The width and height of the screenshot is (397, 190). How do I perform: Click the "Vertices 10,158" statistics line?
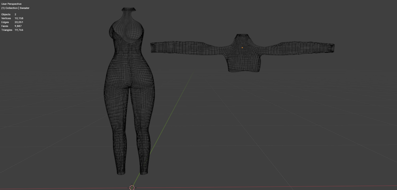coord(12,18)
